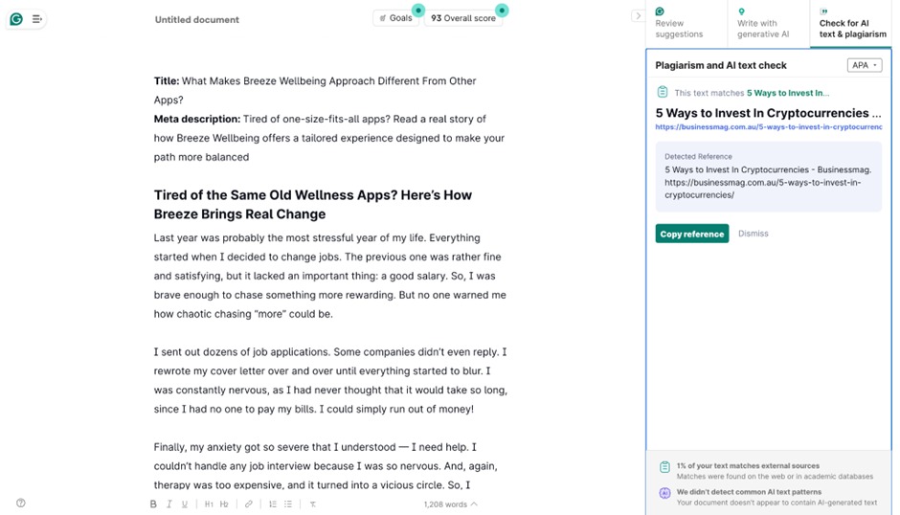Image resolution: width=900 pixels, height=515 pixels.
Task: Apply italic formatting
Action: (x=169, y=504)
